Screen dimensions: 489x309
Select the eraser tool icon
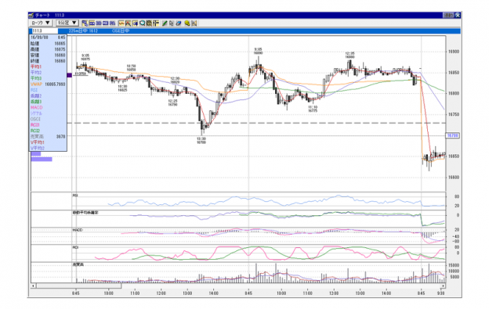pos(179,23)
